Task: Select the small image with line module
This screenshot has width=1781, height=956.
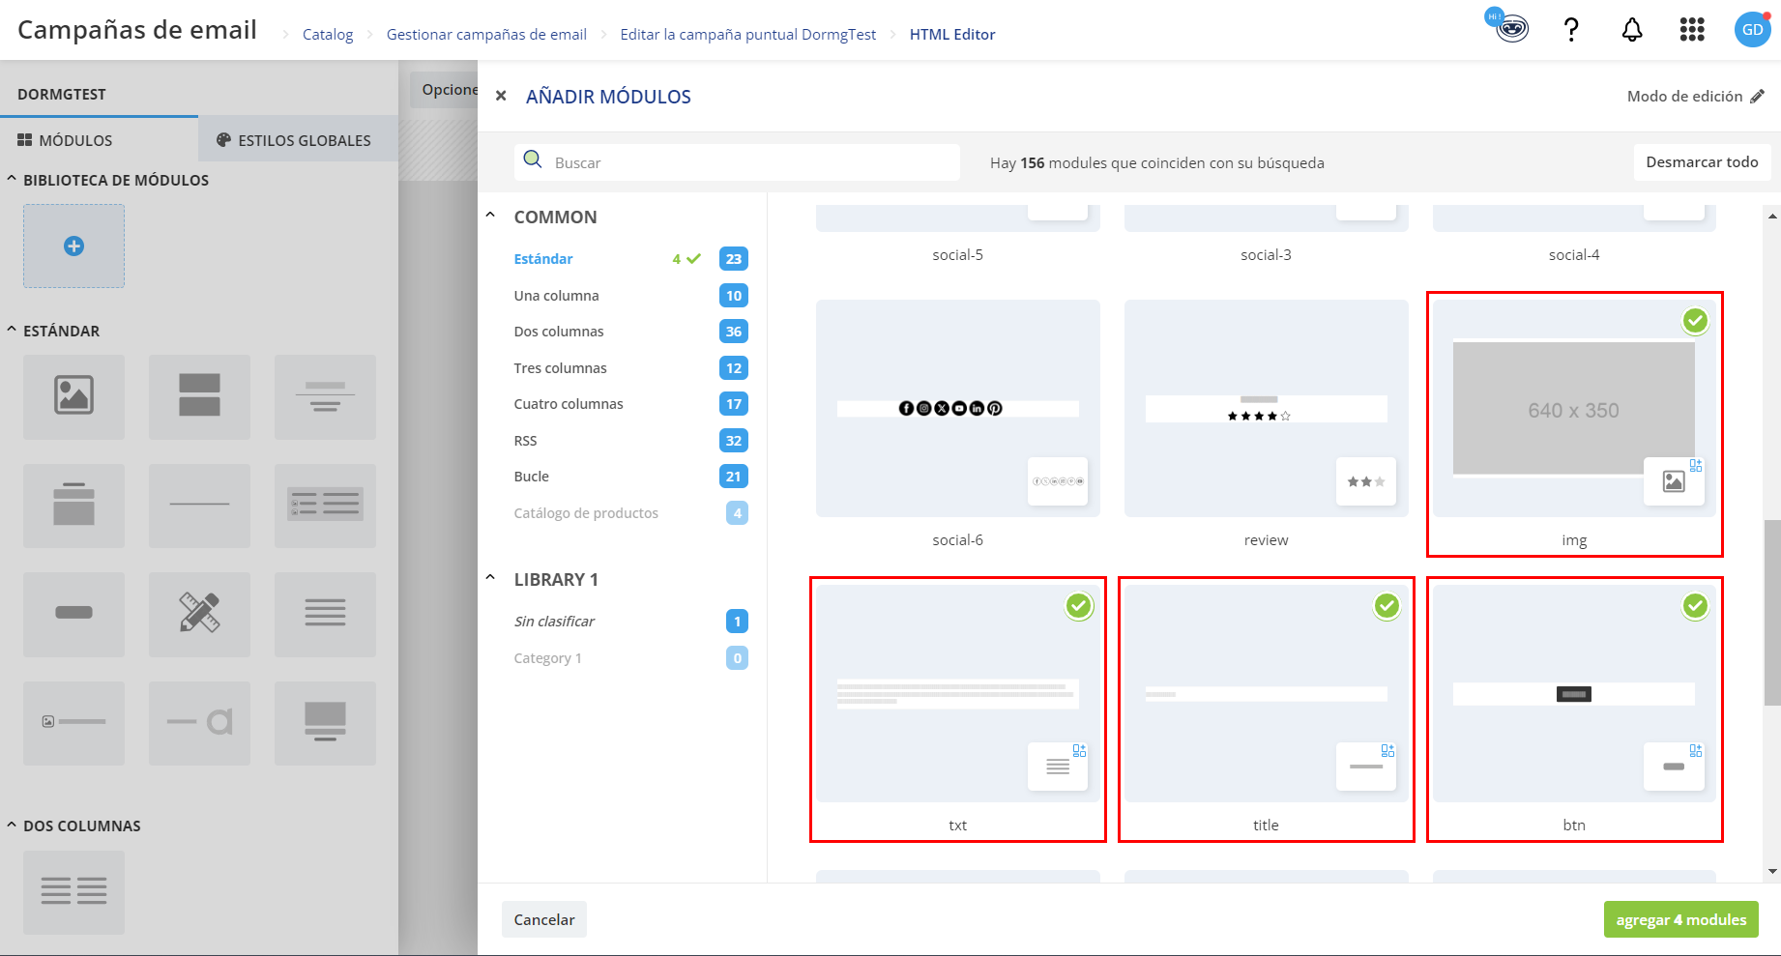Action: coord(73,723)
